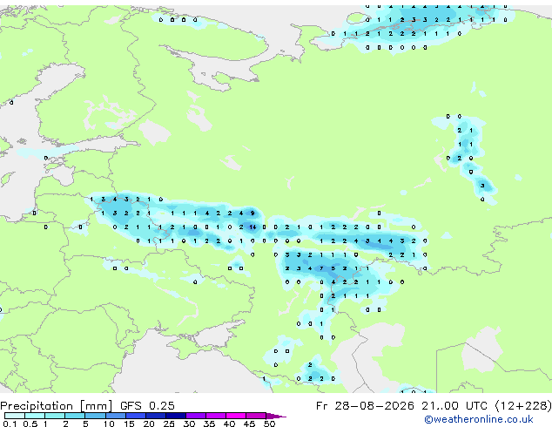Click the '35' legend scale label
This screenshot has width=552, height=427.
coord(209,424)
